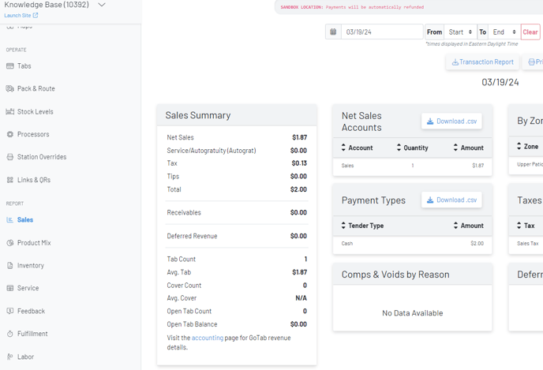
Task: Click the Pack & Route truck icon
Action: (x=10, y=89)
